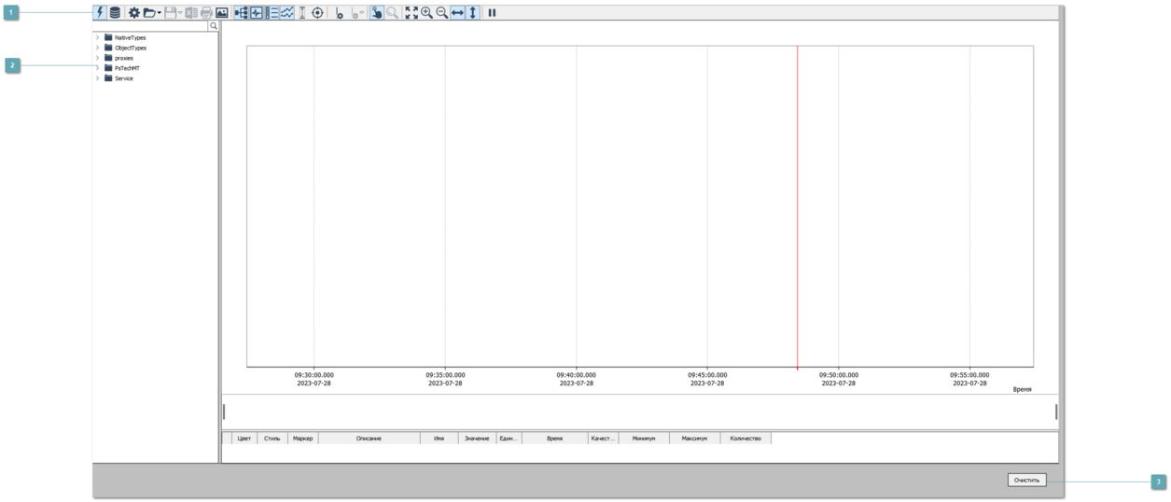Image resolution: width=1171 pixels, height=502 pixels.
Task: Select the Service folder in the tree
Action: click(123, 78)
